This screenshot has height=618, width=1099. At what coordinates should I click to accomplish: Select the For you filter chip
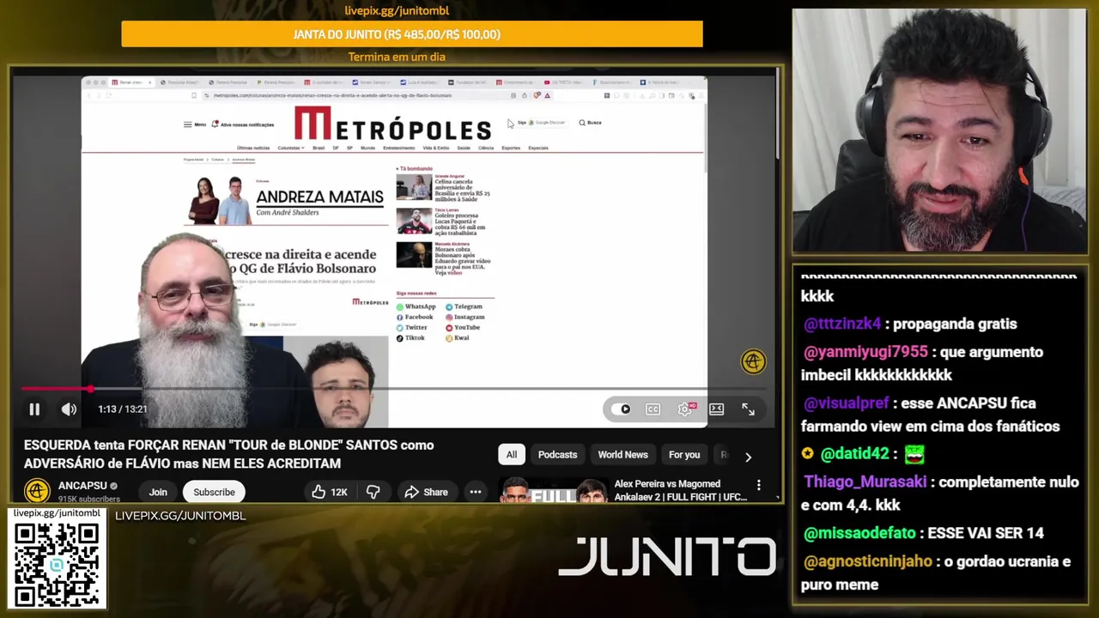tap(684, 455)
